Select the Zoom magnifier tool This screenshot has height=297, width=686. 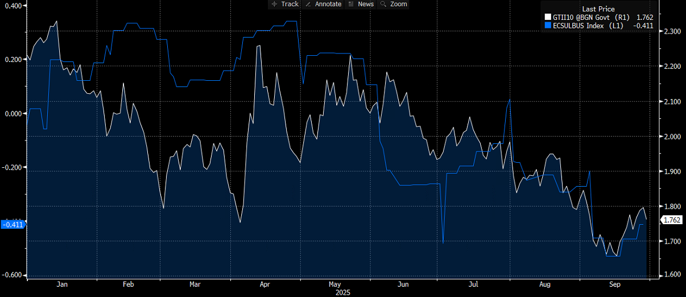click(394, 4)
